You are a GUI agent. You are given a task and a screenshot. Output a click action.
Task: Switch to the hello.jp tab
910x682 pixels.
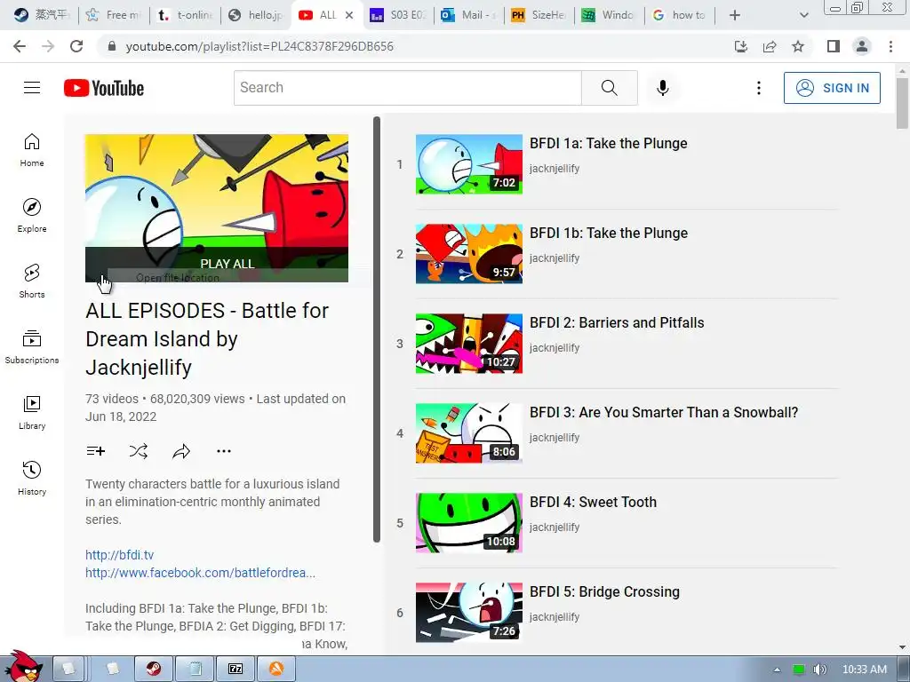pos(255,15)
